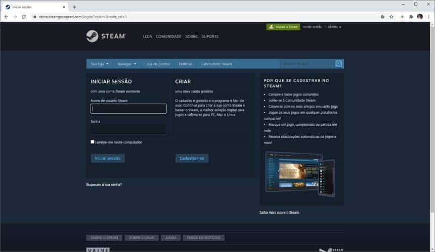Image resolution: width=435 pixels, height=252 pixels.
Task: Close the Iniciar sessão browser tab
Action: (64, 7)
